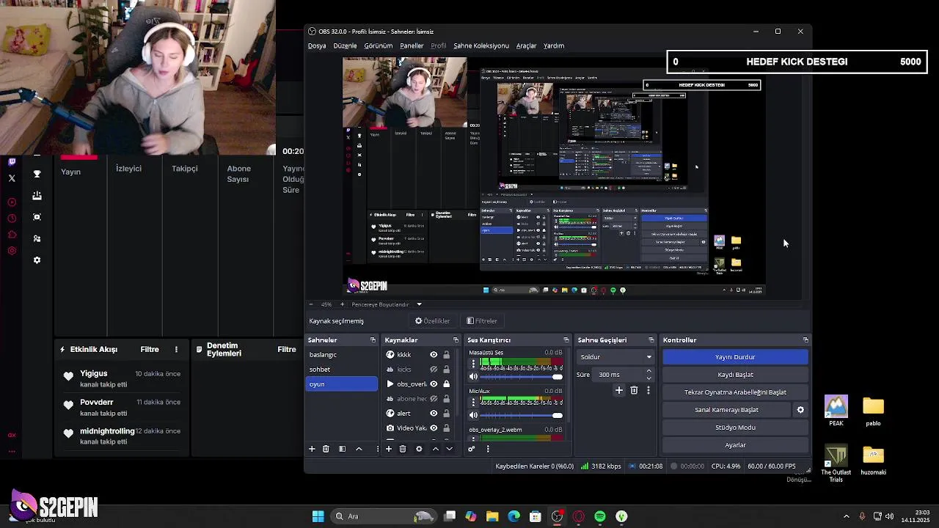Adjust Mic/Aux volume slider
939x528 pixels.
click(x=522, y=415)
